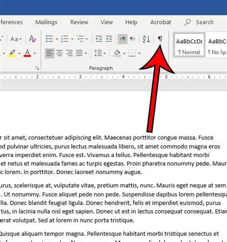
Task: Open the Mailings tab
Action: tap(46, 22)
